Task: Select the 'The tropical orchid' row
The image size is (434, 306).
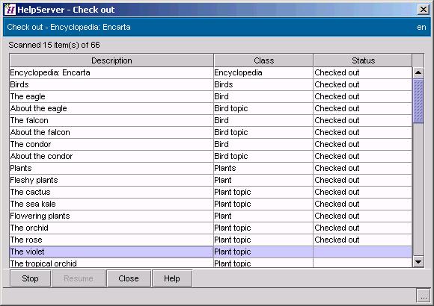Action: [211, 263]
